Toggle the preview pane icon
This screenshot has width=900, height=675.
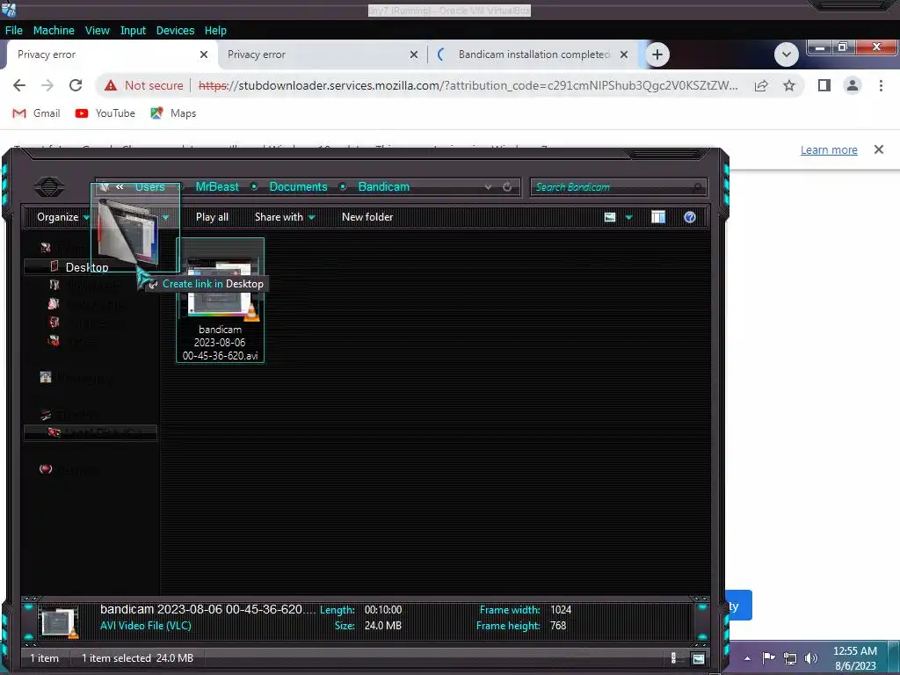(x=657, y=217)
